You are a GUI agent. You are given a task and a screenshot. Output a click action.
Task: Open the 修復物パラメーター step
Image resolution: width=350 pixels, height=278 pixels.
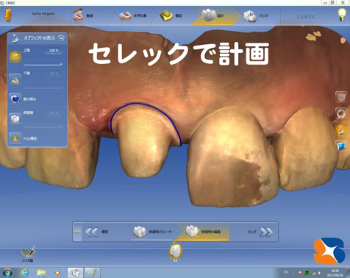pos(154,232)
